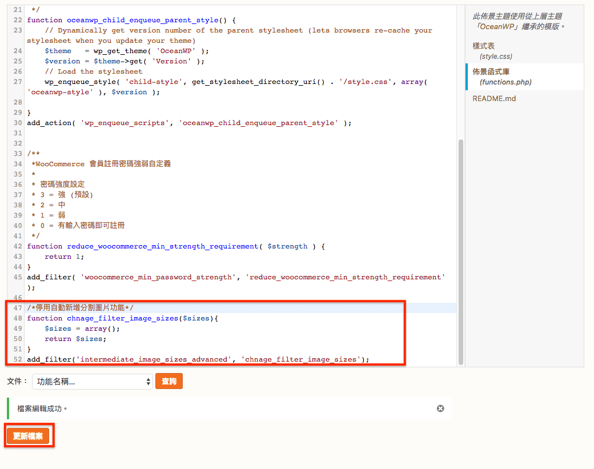Click the intermediate_image_sizes_advanced add_filter line
Image resolution: width=594 pixels, height=469 pixels.
point(198,359)
